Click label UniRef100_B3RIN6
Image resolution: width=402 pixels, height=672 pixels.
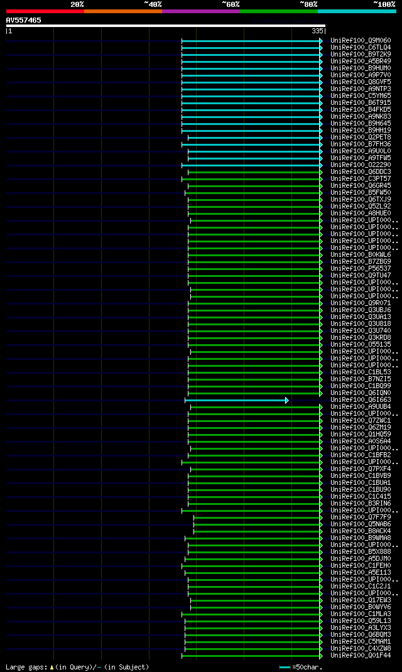click(361, 504)
